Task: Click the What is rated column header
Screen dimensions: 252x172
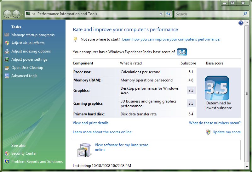Action: pyautogui.click(x=131, y=63)
